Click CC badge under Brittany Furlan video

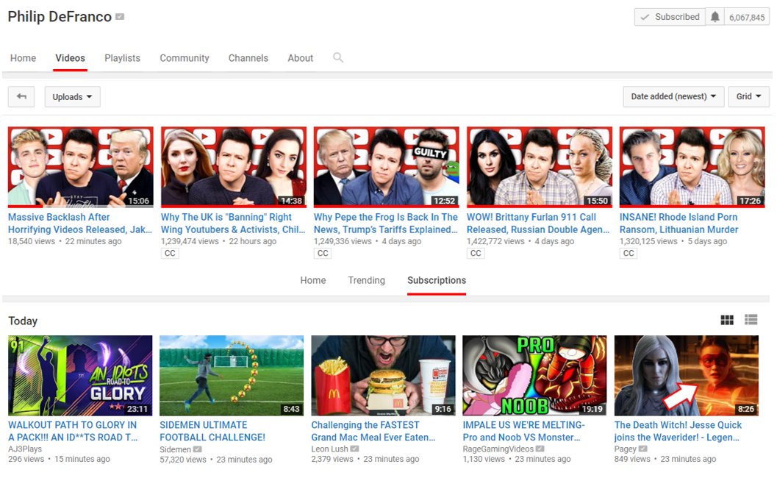click(x=476, y=254)
